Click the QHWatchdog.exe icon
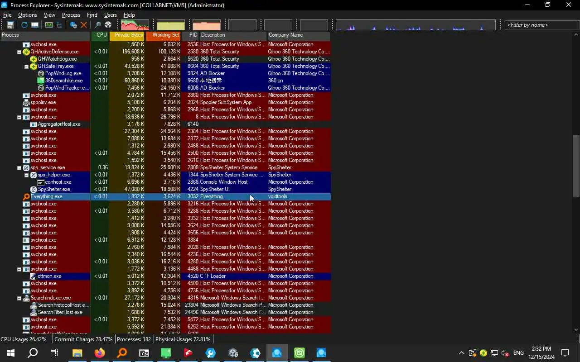 (x=34, y=59)
